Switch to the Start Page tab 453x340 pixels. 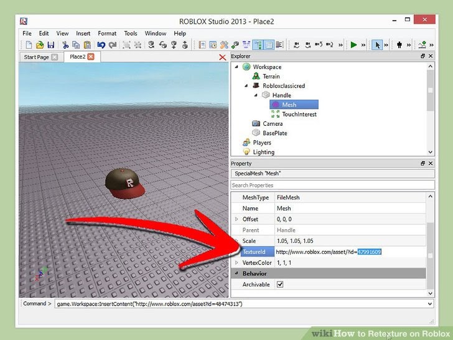[x=36, y=57]
